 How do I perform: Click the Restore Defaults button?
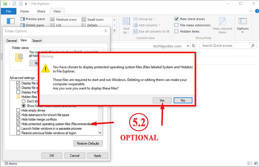coord(88,143)
